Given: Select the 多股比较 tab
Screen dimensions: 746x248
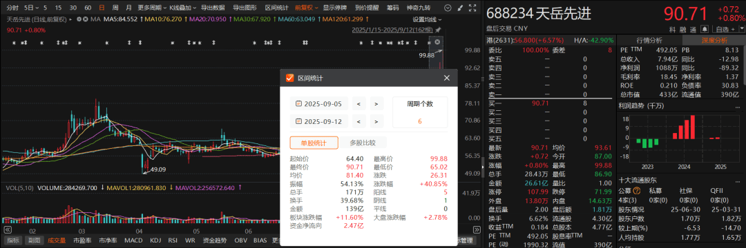Looking at the screenshot, I should (363, 143).
